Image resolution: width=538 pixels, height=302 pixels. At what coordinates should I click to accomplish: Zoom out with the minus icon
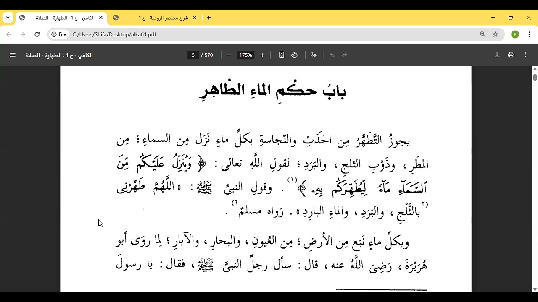click(229, 55)
